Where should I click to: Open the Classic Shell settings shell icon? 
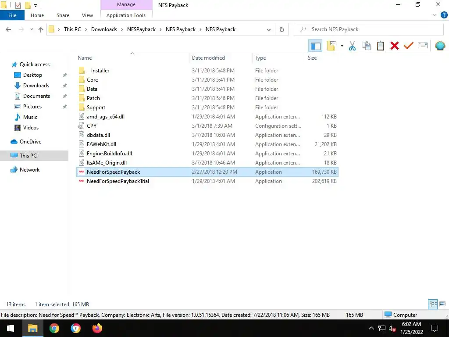tap(440, 46)
